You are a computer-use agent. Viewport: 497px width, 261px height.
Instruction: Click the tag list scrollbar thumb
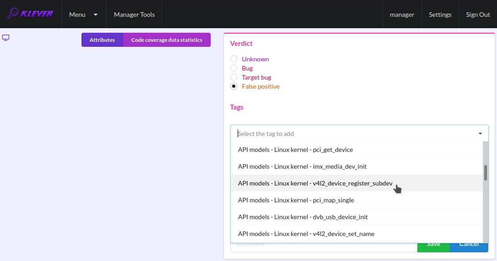[x=486, y=173]
